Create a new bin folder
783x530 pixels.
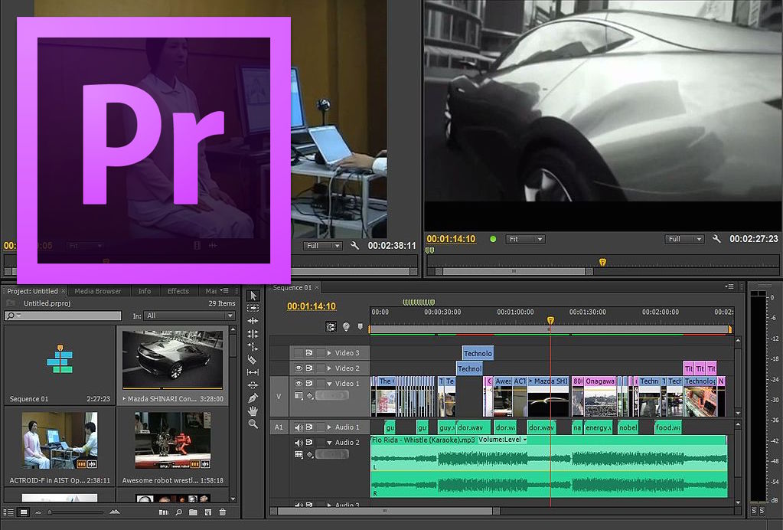[193, 512]
